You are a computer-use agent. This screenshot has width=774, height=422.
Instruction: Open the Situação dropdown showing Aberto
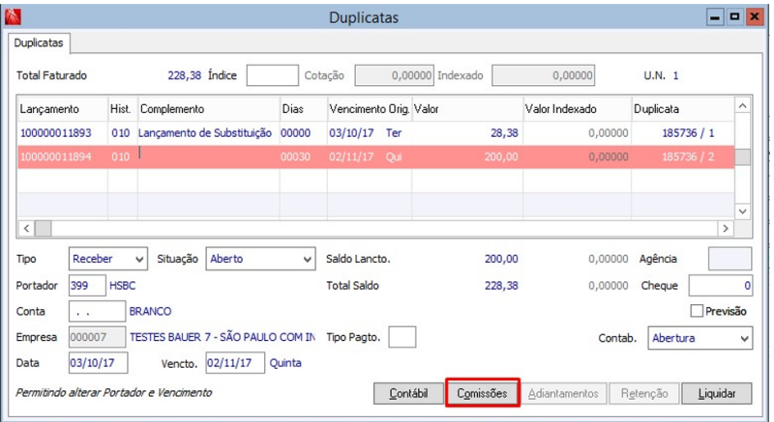pyautogui.click(x=260, y=259)
